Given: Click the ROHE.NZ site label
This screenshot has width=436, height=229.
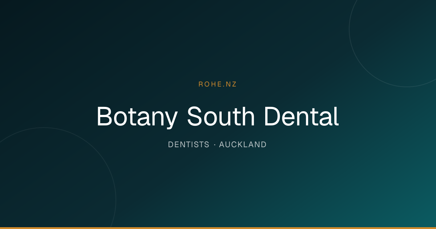Looking at the screenshot, I should pyautogui.click(x=218, y=84).
